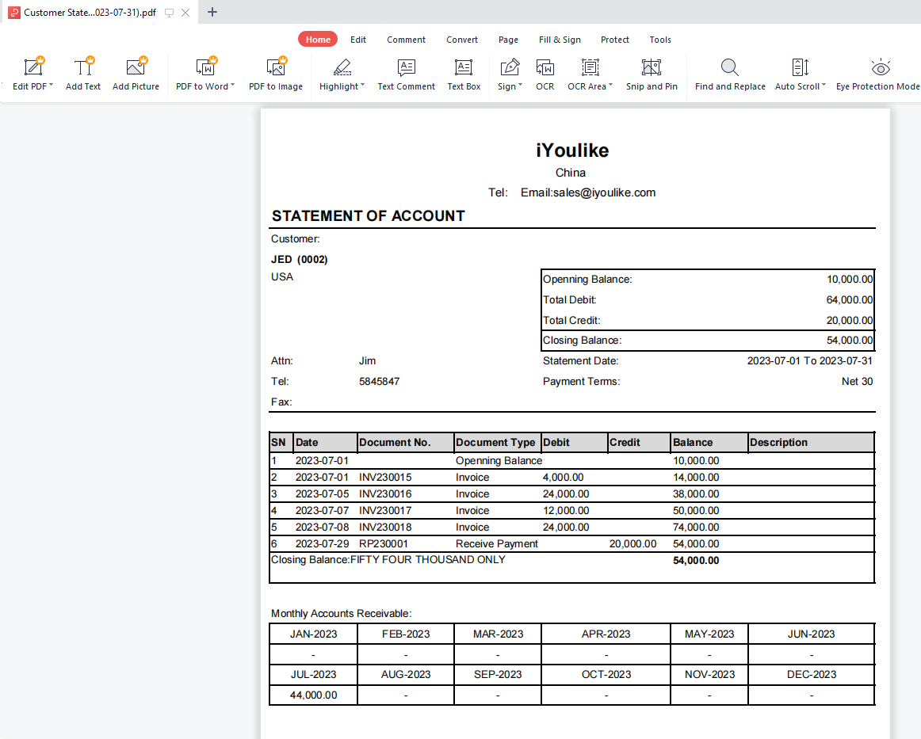Open Find and Replace
The image size is (921, 739).
(x=729, y=67)
